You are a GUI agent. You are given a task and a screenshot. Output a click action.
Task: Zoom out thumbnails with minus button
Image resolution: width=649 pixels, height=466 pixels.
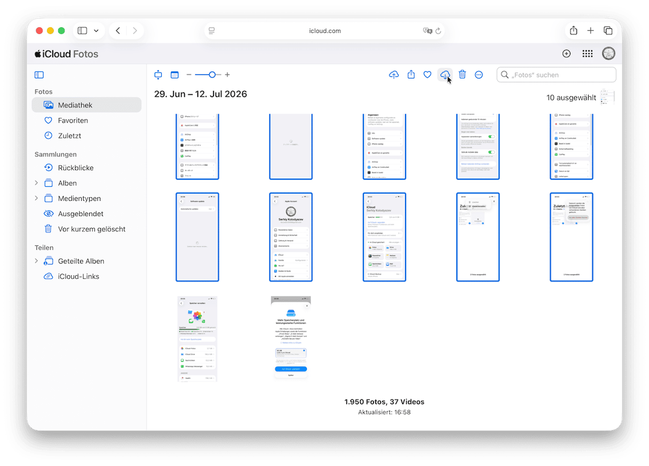click(189, 75)
